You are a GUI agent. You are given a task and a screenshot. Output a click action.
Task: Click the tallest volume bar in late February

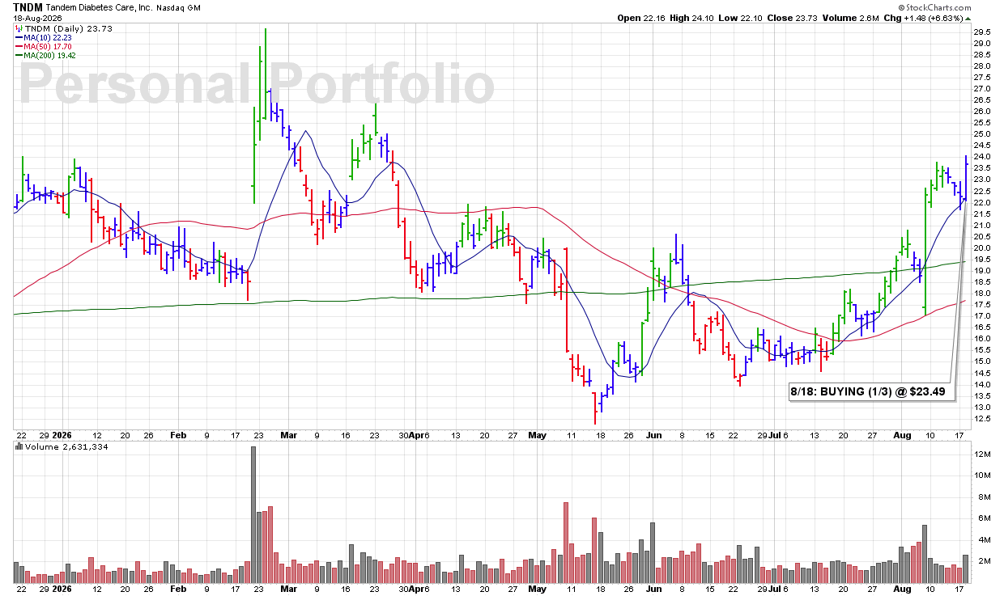253,514
